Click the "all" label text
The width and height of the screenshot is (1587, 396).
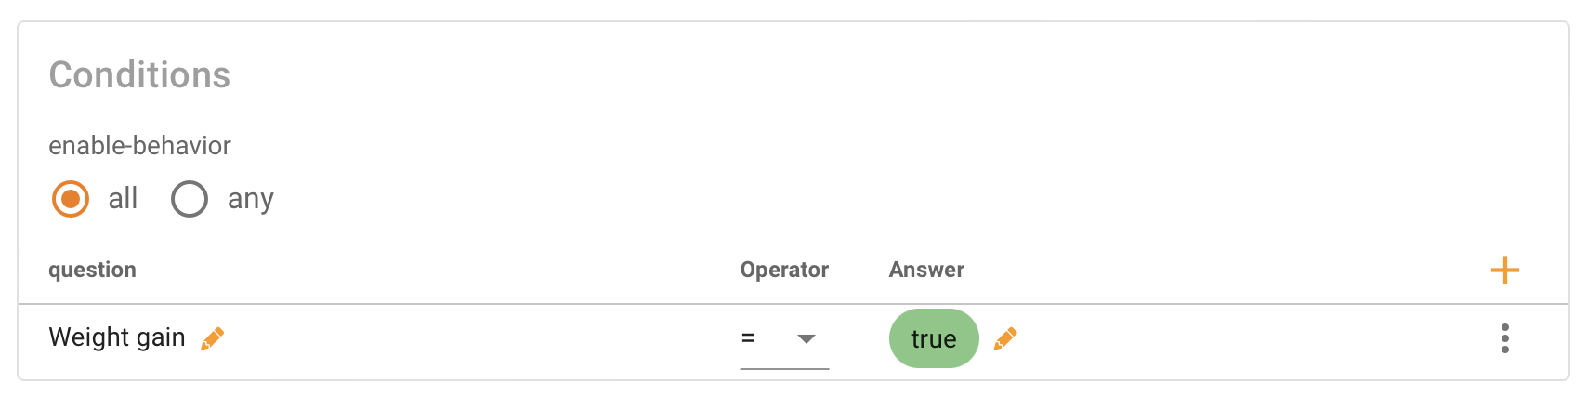click(123, 199)
